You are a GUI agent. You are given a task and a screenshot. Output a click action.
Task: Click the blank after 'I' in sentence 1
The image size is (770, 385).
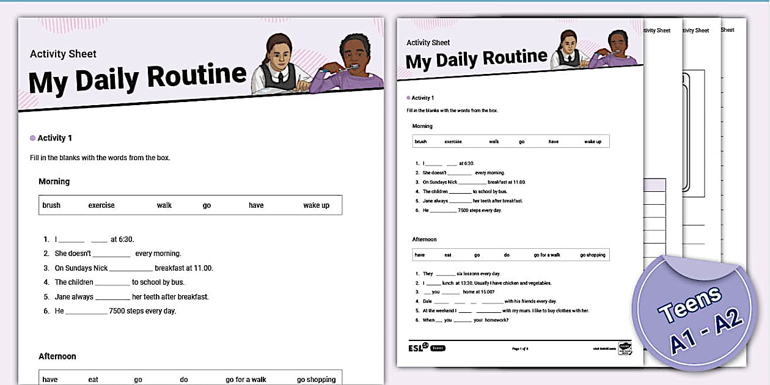coord(71,238)
